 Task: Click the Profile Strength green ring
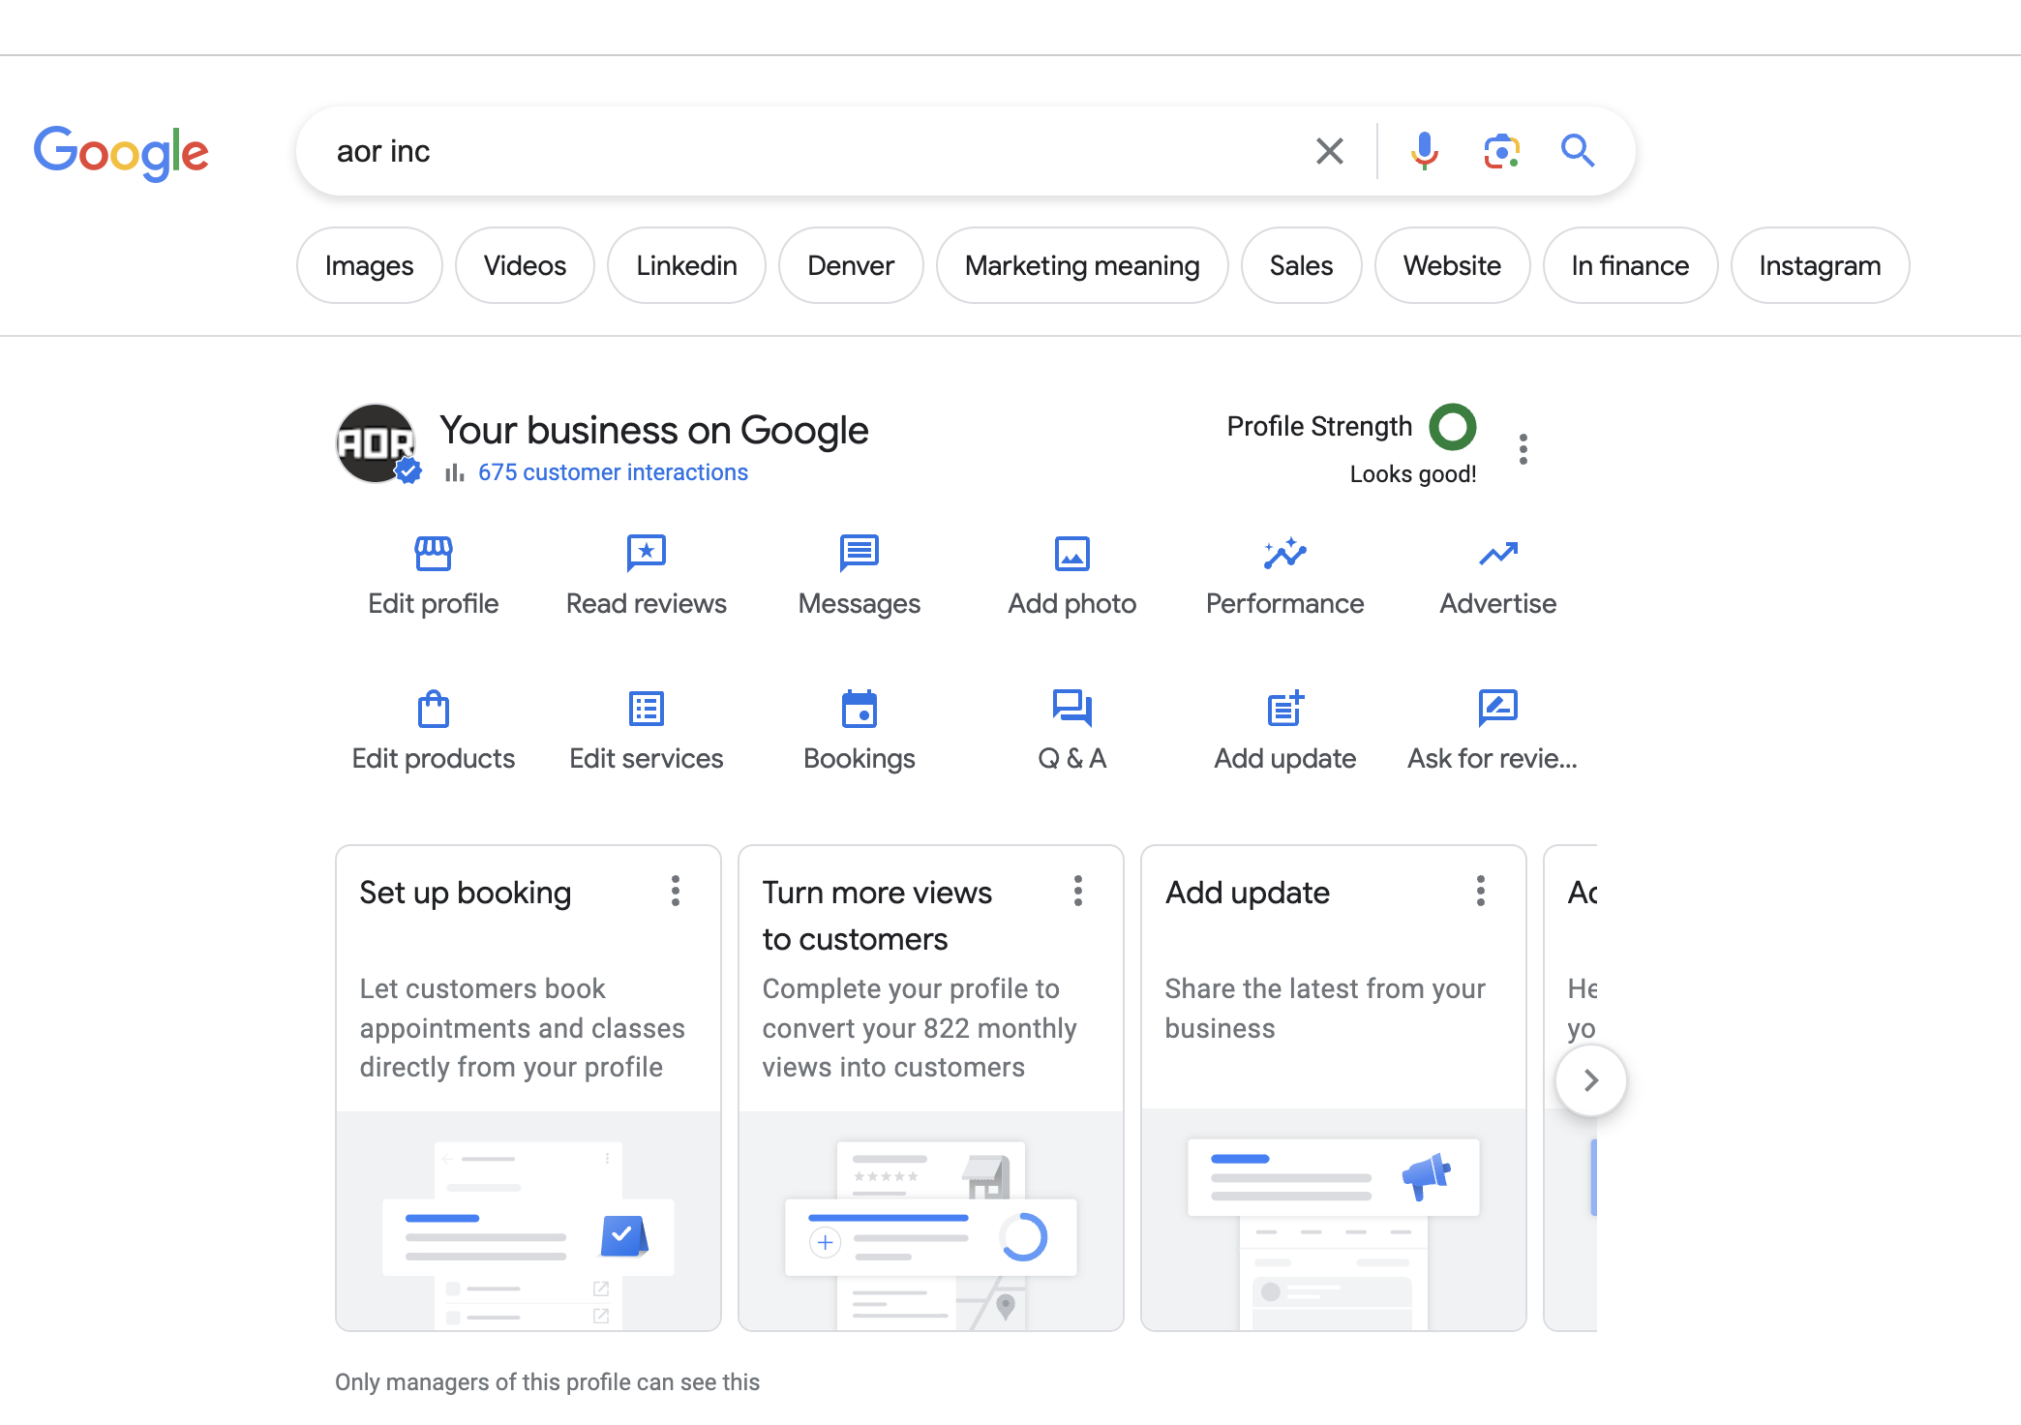point(1453,427)
